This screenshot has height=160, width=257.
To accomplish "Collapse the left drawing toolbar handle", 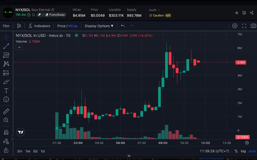I will pyautogui.click(x=12, y=139).
